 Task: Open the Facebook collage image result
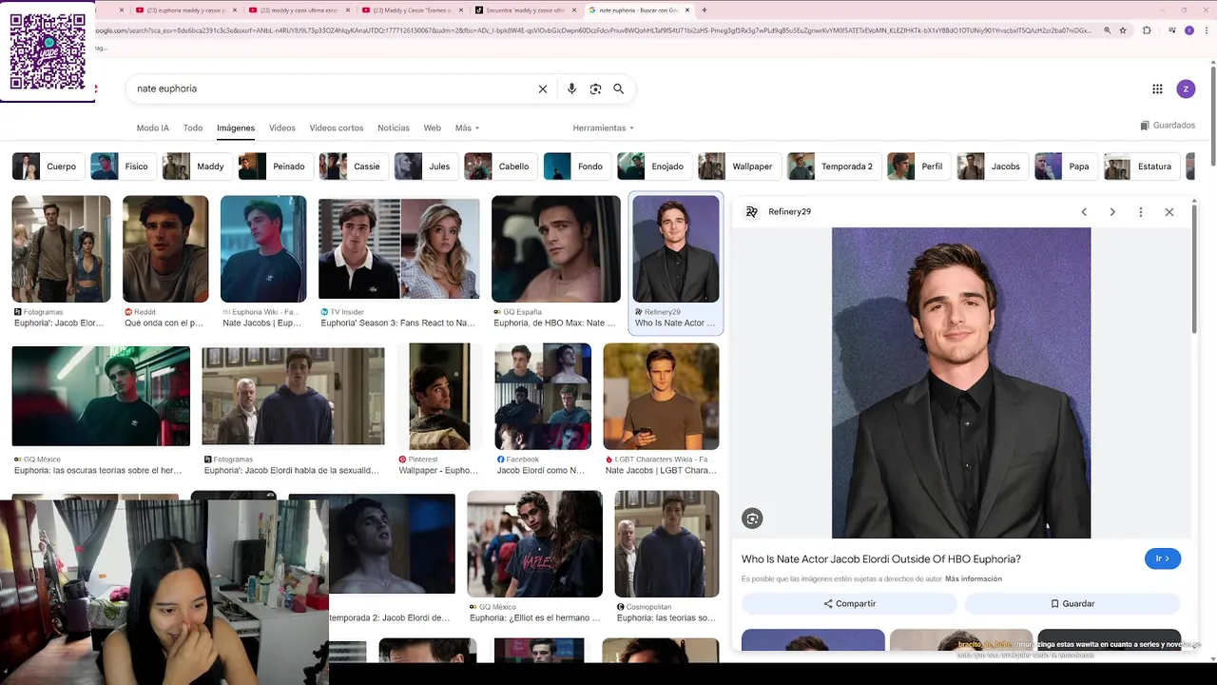tap(543, 396)
